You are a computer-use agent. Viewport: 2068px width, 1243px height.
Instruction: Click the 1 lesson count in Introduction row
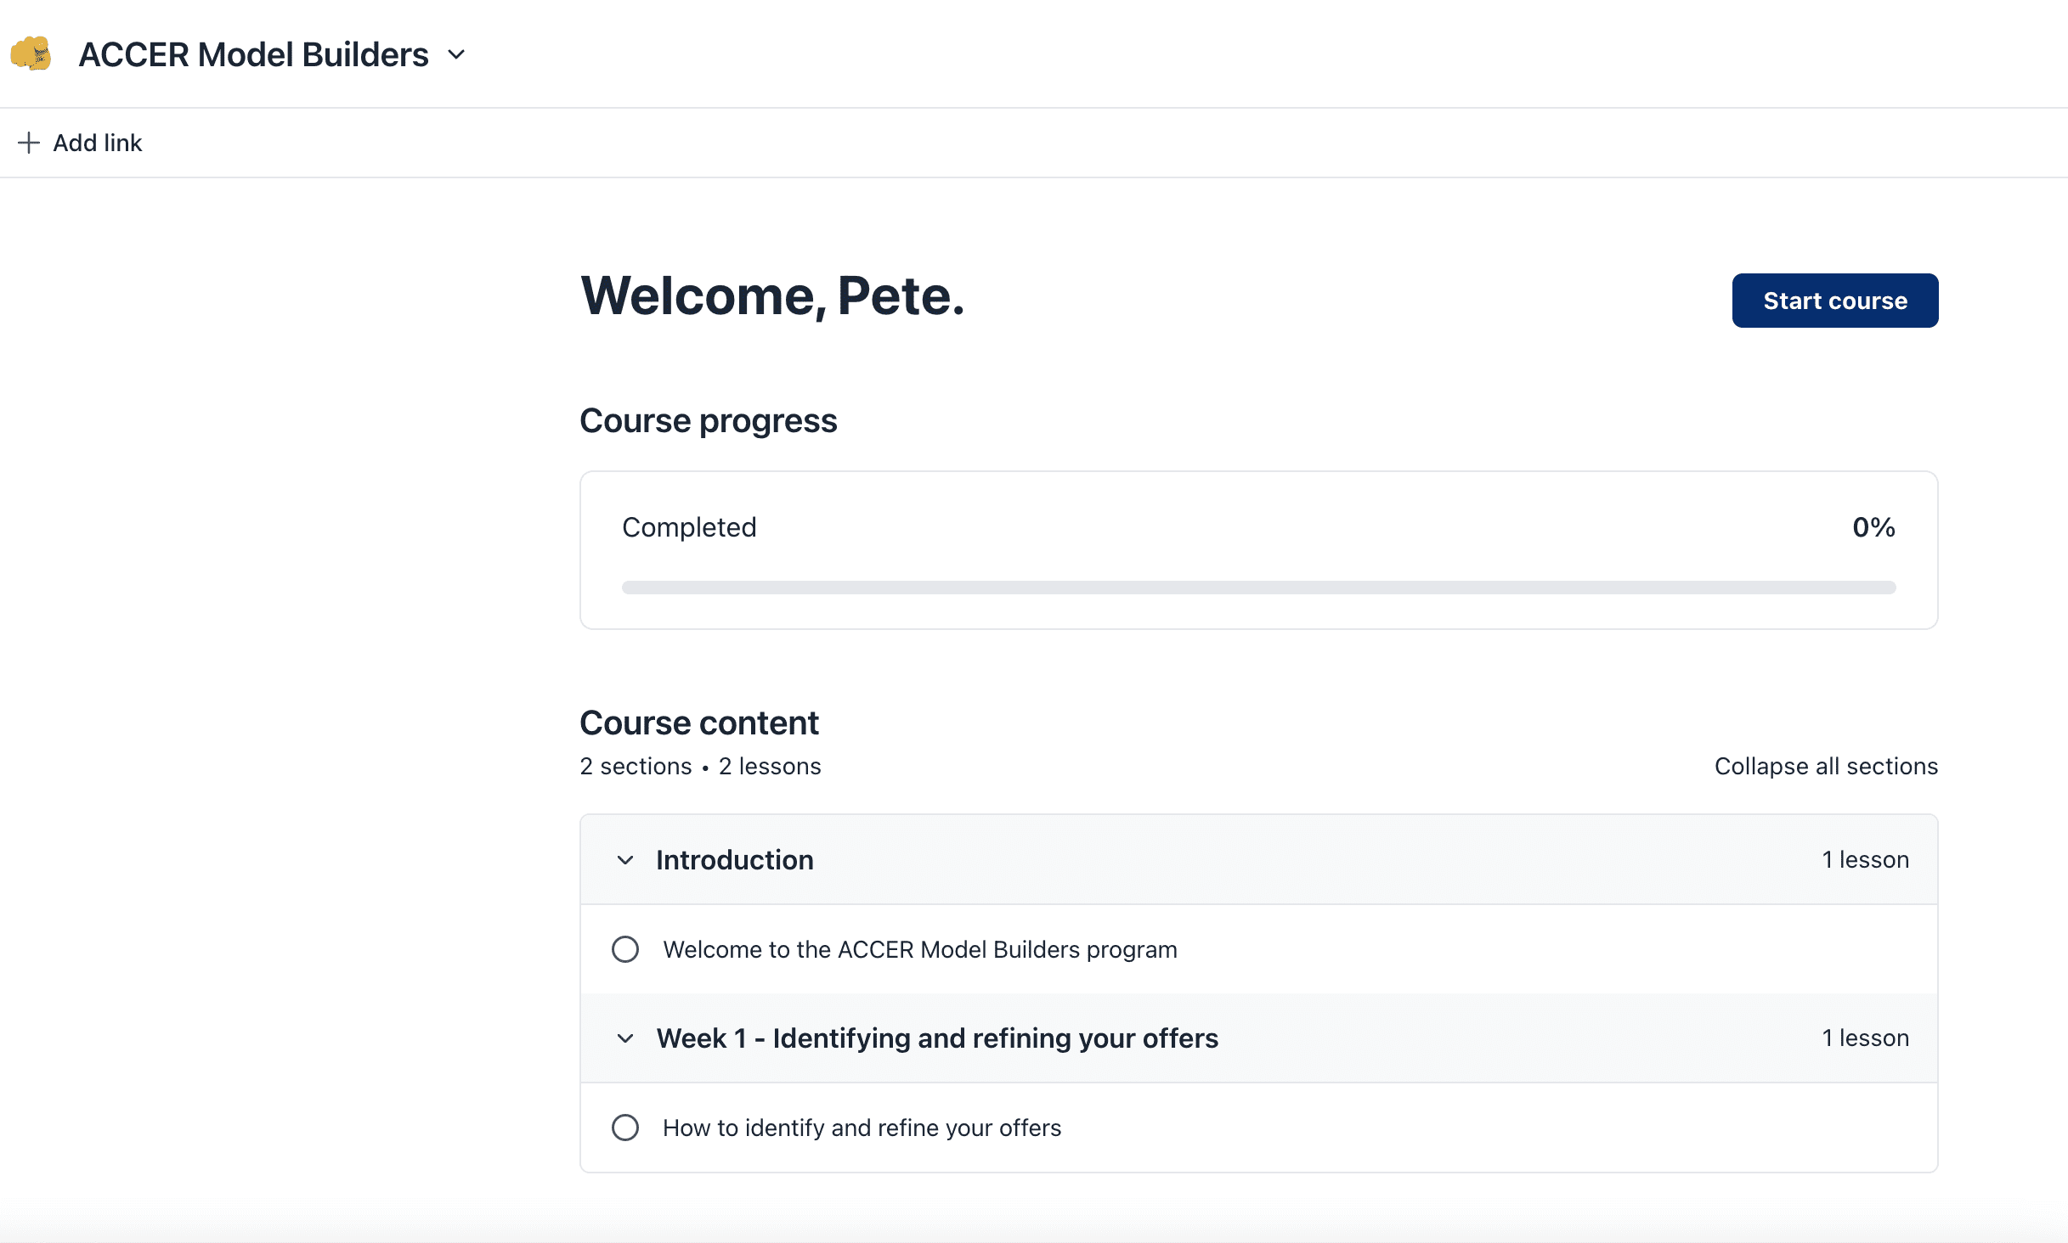coord(1865,860)
